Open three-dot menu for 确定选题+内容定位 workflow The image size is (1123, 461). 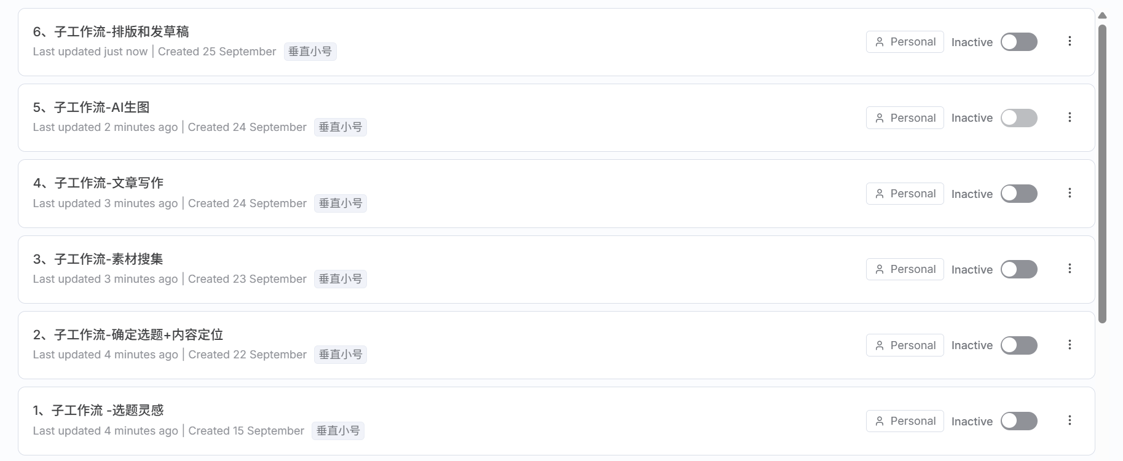coord(1070,345)
